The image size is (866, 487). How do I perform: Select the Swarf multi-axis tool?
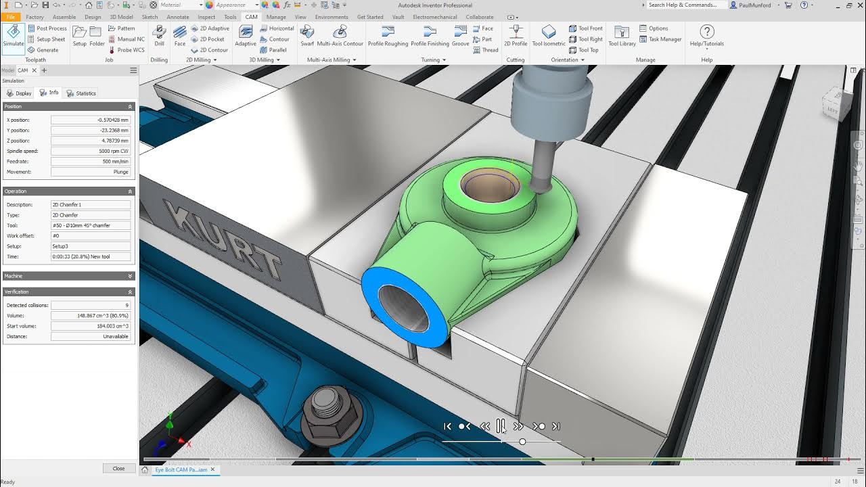click(307, 36)
